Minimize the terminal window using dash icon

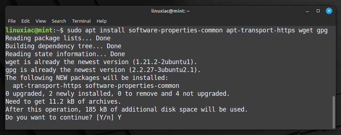[x=307, y=11]
